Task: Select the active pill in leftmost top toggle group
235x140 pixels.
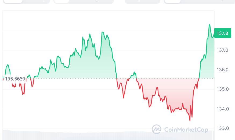Action: tap(13, 1)
